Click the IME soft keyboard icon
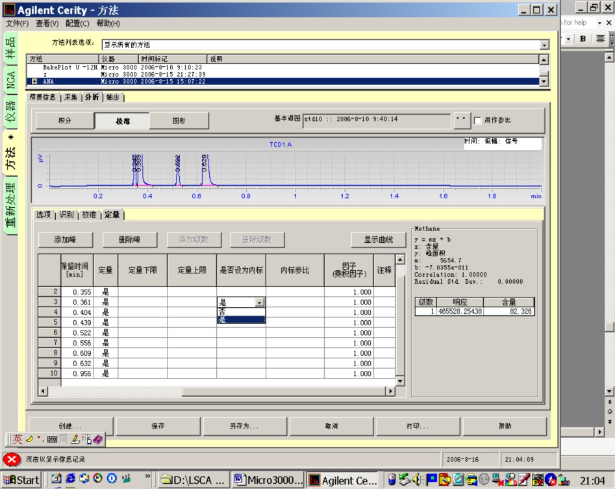This screenshot has height=489, width=615. click(52, 439)
